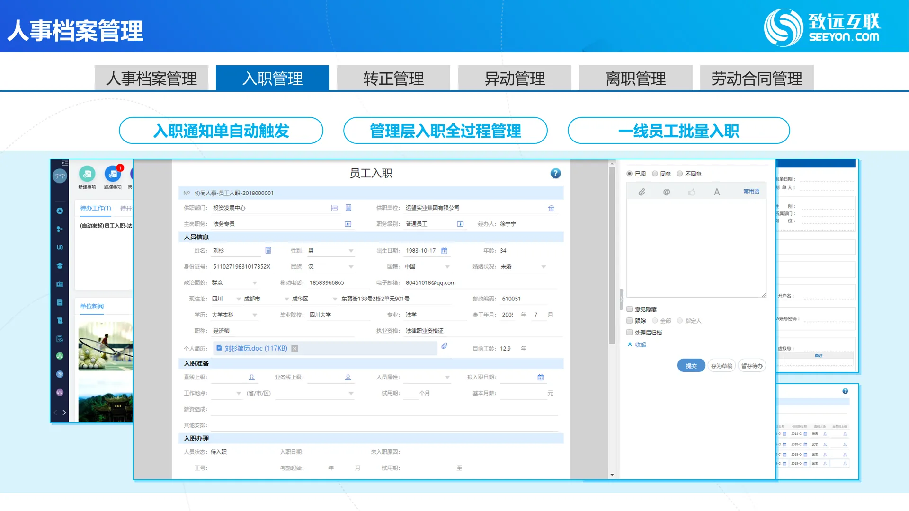The image size is (909, 511).
Task: Switch to 转正管理 tab
Action: pos(393,78)
